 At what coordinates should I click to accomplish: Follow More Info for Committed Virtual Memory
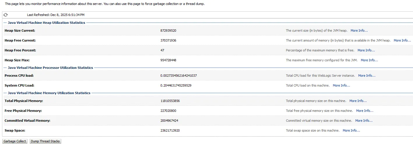[x=364, y=121]
